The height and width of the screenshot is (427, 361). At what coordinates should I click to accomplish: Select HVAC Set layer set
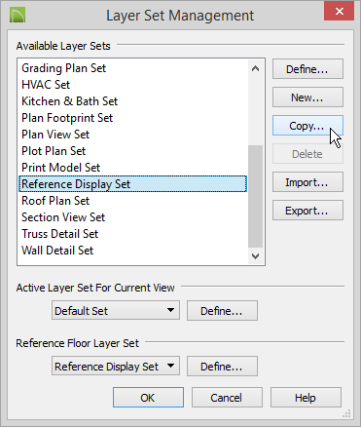coord(46,85)
